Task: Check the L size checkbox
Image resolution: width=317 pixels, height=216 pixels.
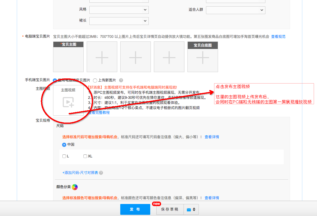Action: pyautogui.click(x=64, y=156)
